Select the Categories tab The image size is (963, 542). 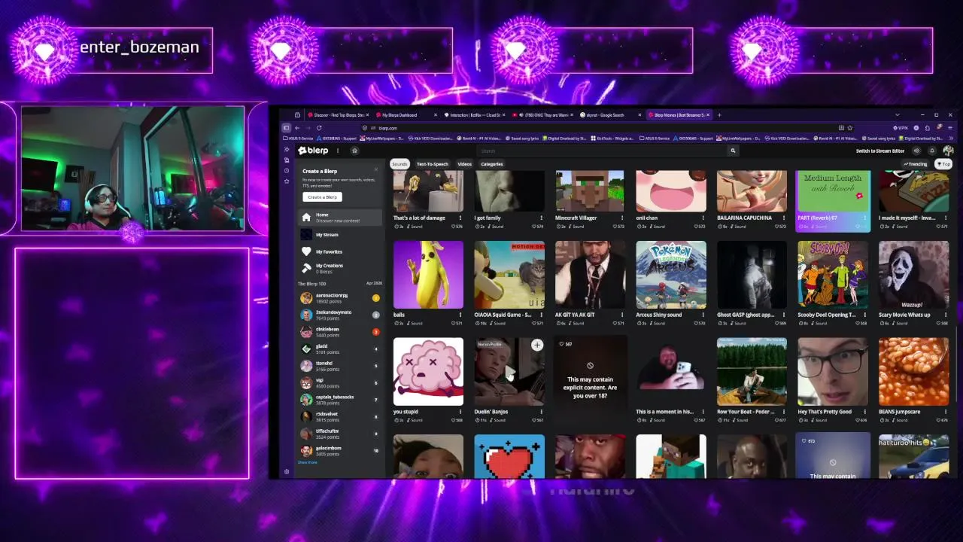pyautogui.click(x=491, y=164)
